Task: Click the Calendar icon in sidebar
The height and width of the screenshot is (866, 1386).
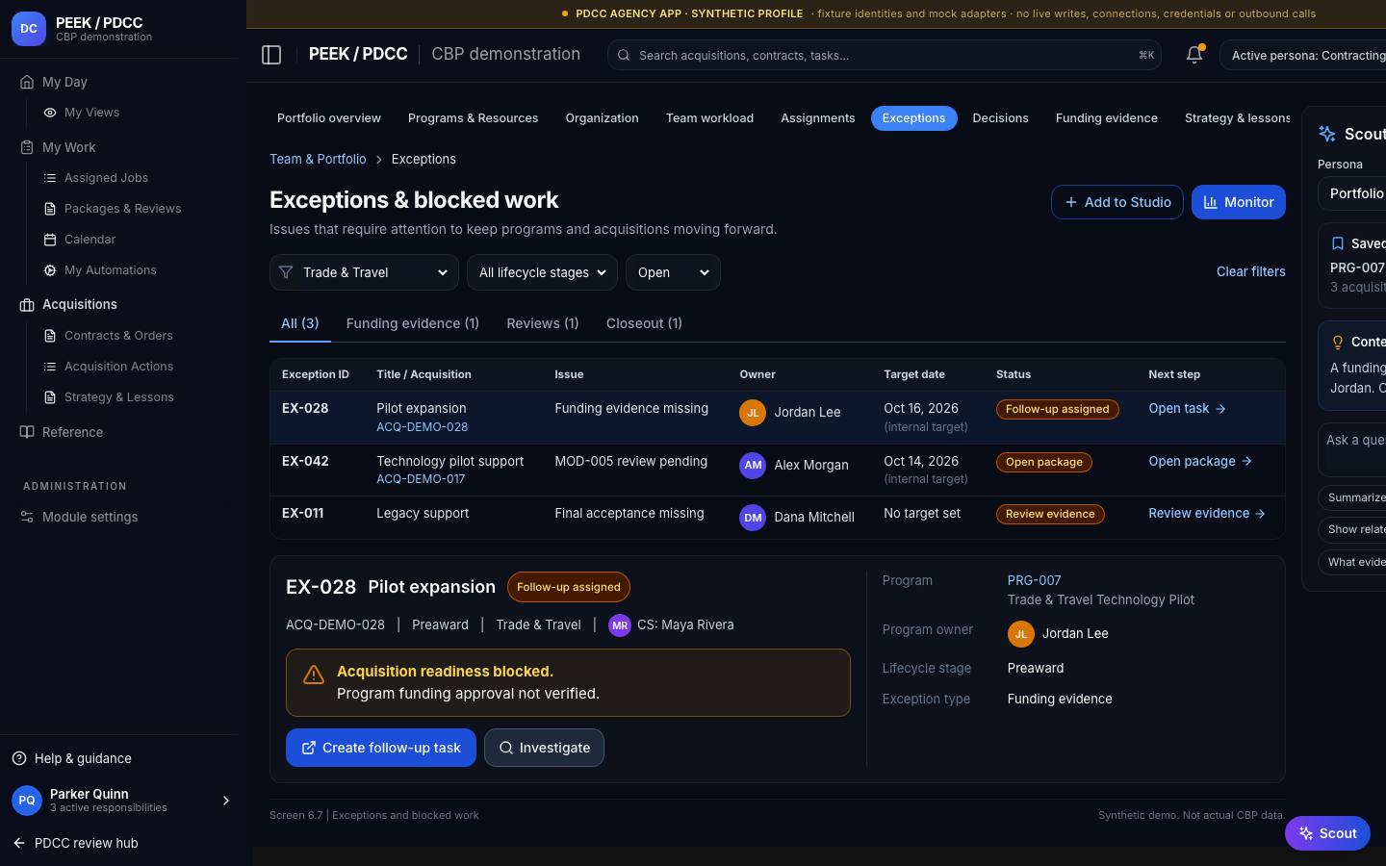Action: 50,240
